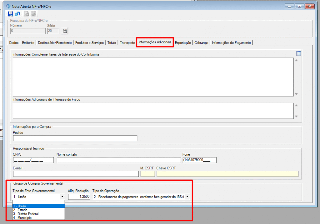Expand the Tipo de Operação dropdown
320x224 pixels.
tap(187, 197)
